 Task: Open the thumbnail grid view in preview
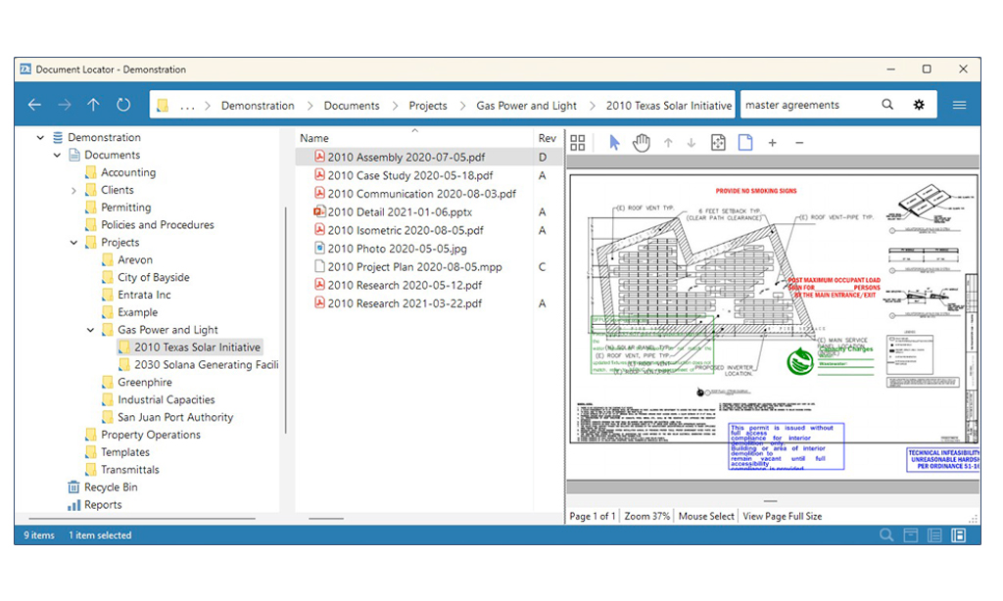(578, 143)
